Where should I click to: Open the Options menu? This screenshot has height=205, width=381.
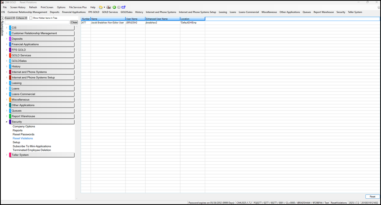click(61, 7)
